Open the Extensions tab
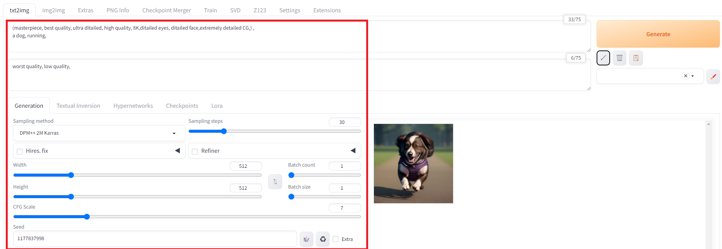The width and height of the screenshot is (722, 249). pyautogui.click(x=327, y=10)
